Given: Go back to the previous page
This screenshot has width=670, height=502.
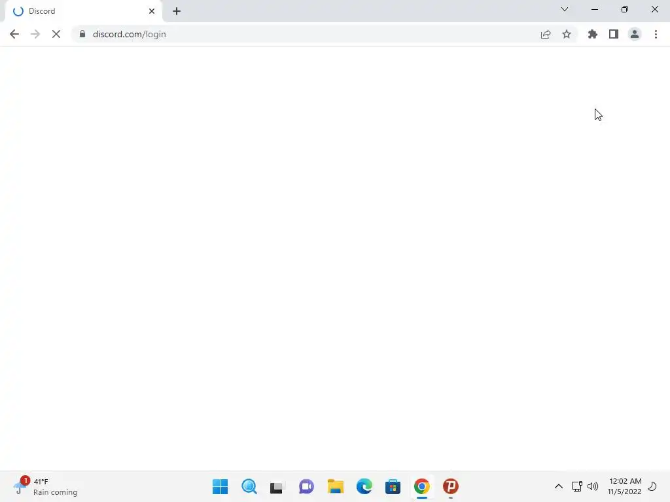Looking at the screenshot, I should (x=14, y=34).
